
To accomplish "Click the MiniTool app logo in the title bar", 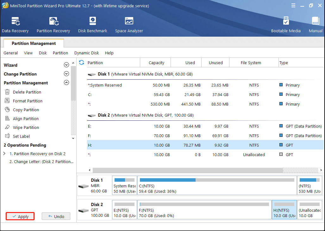I will coord(5,6).
